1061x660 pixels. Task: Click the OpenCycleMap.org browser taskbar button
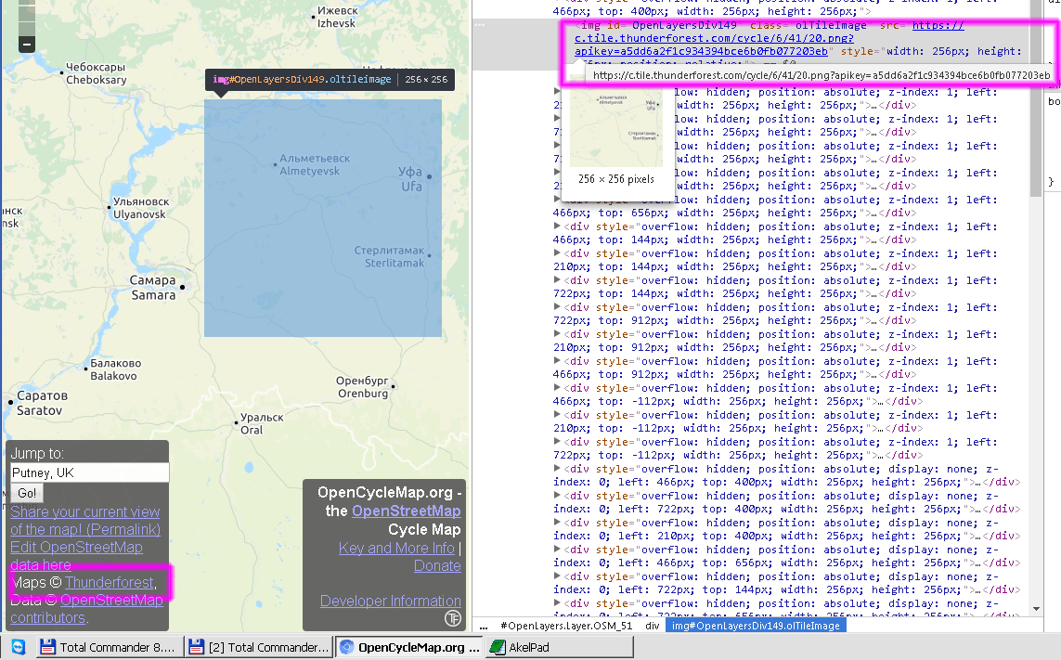[x=408, y=647]
